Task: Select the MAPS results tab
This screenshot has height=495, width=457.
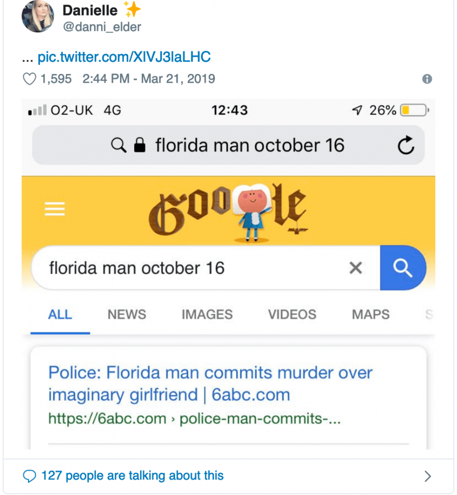Action: tap(370, 314)
